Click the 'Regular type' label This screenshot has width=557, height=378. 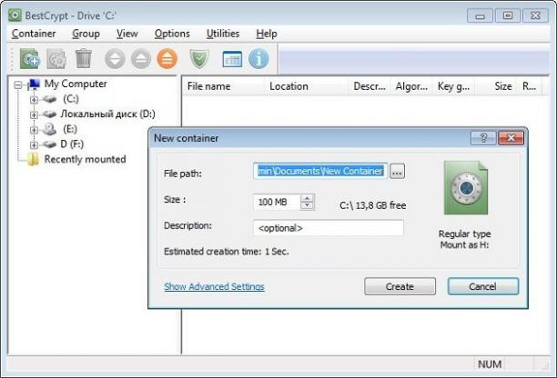click(465, 234)
